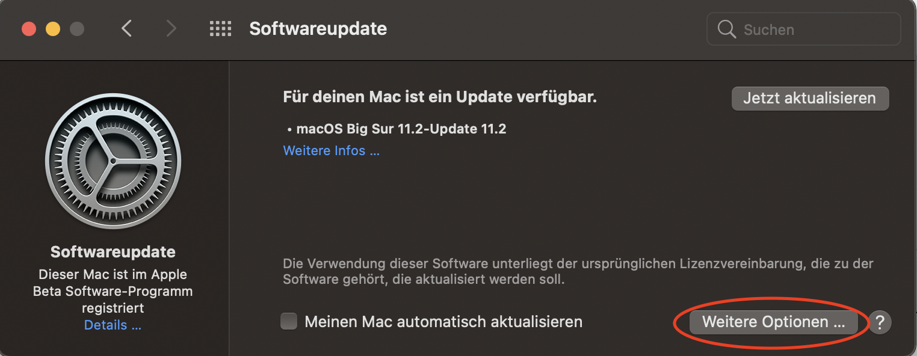Click the 'Für deinen Mac ist ein Update verfügbar' heading

coord(440,97)
